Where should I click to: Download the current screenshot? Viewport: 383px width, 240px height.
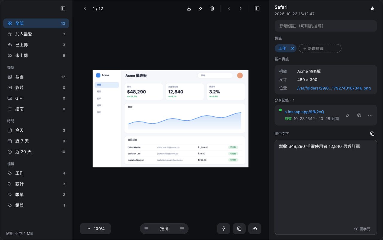point(189,8)
